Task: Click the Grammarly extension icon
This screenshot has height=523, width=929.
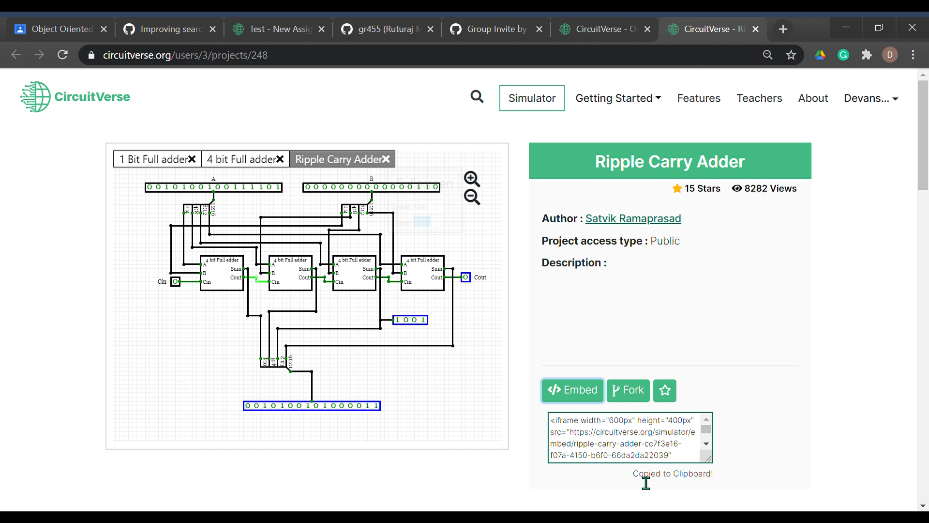Action: click(x=843, y=55)
